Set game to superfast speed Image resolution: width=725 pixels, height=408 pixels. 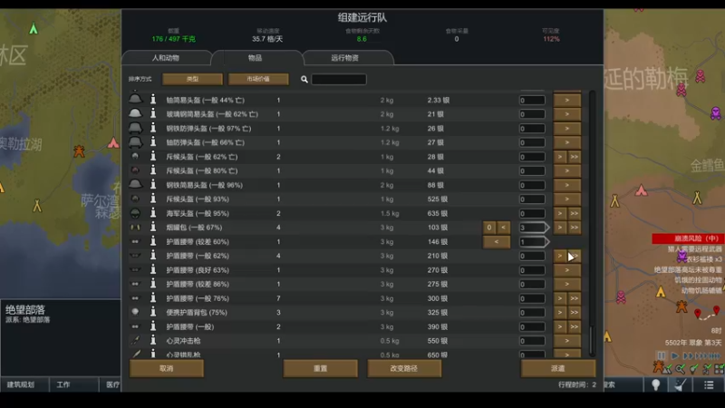pyautogui.click(x=701, y=355)
